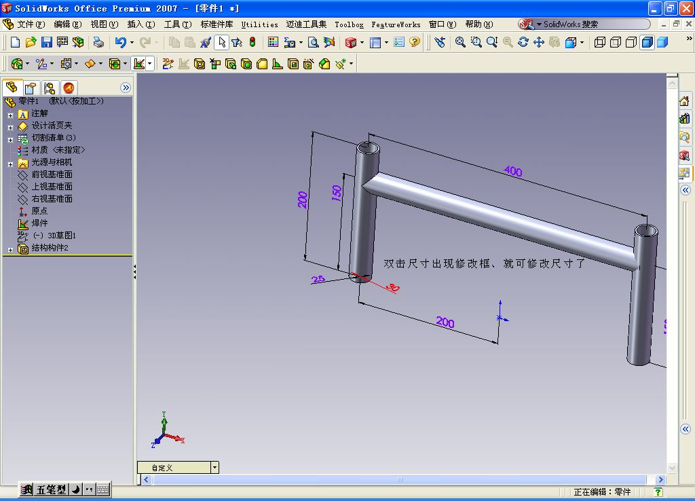Switch to Hidden Lines Removed display
This screenshot has height=501, width=695.
point(631,42)
